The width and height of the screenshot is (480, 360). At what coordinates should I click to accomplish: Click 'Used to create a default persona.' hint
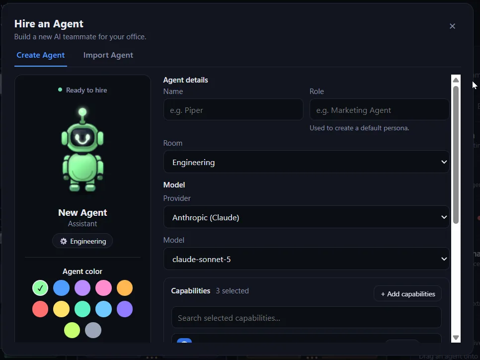click(x=359, y=128)
